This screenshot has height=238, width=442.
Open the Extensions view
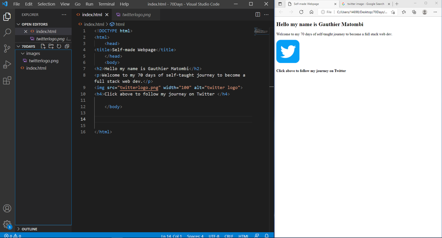[7, 81]
